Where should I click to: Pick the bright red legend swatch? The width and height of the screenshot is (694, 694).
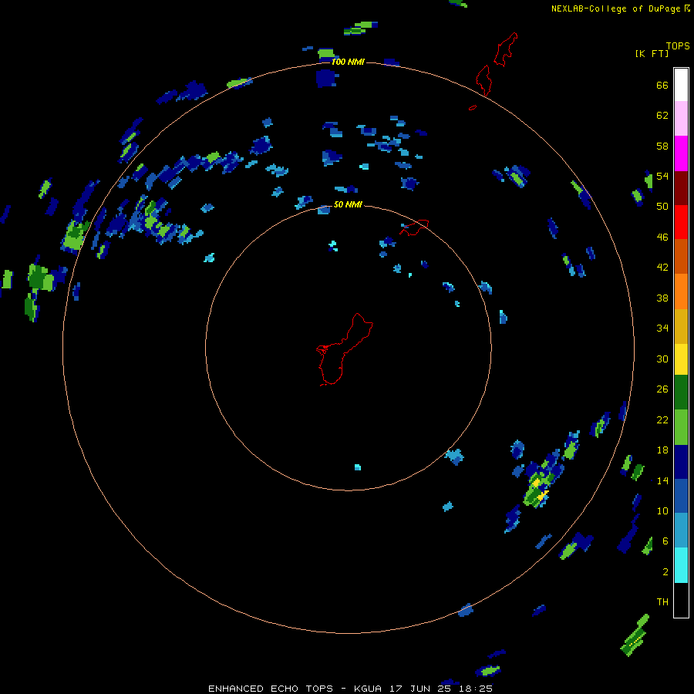point(681,222)
